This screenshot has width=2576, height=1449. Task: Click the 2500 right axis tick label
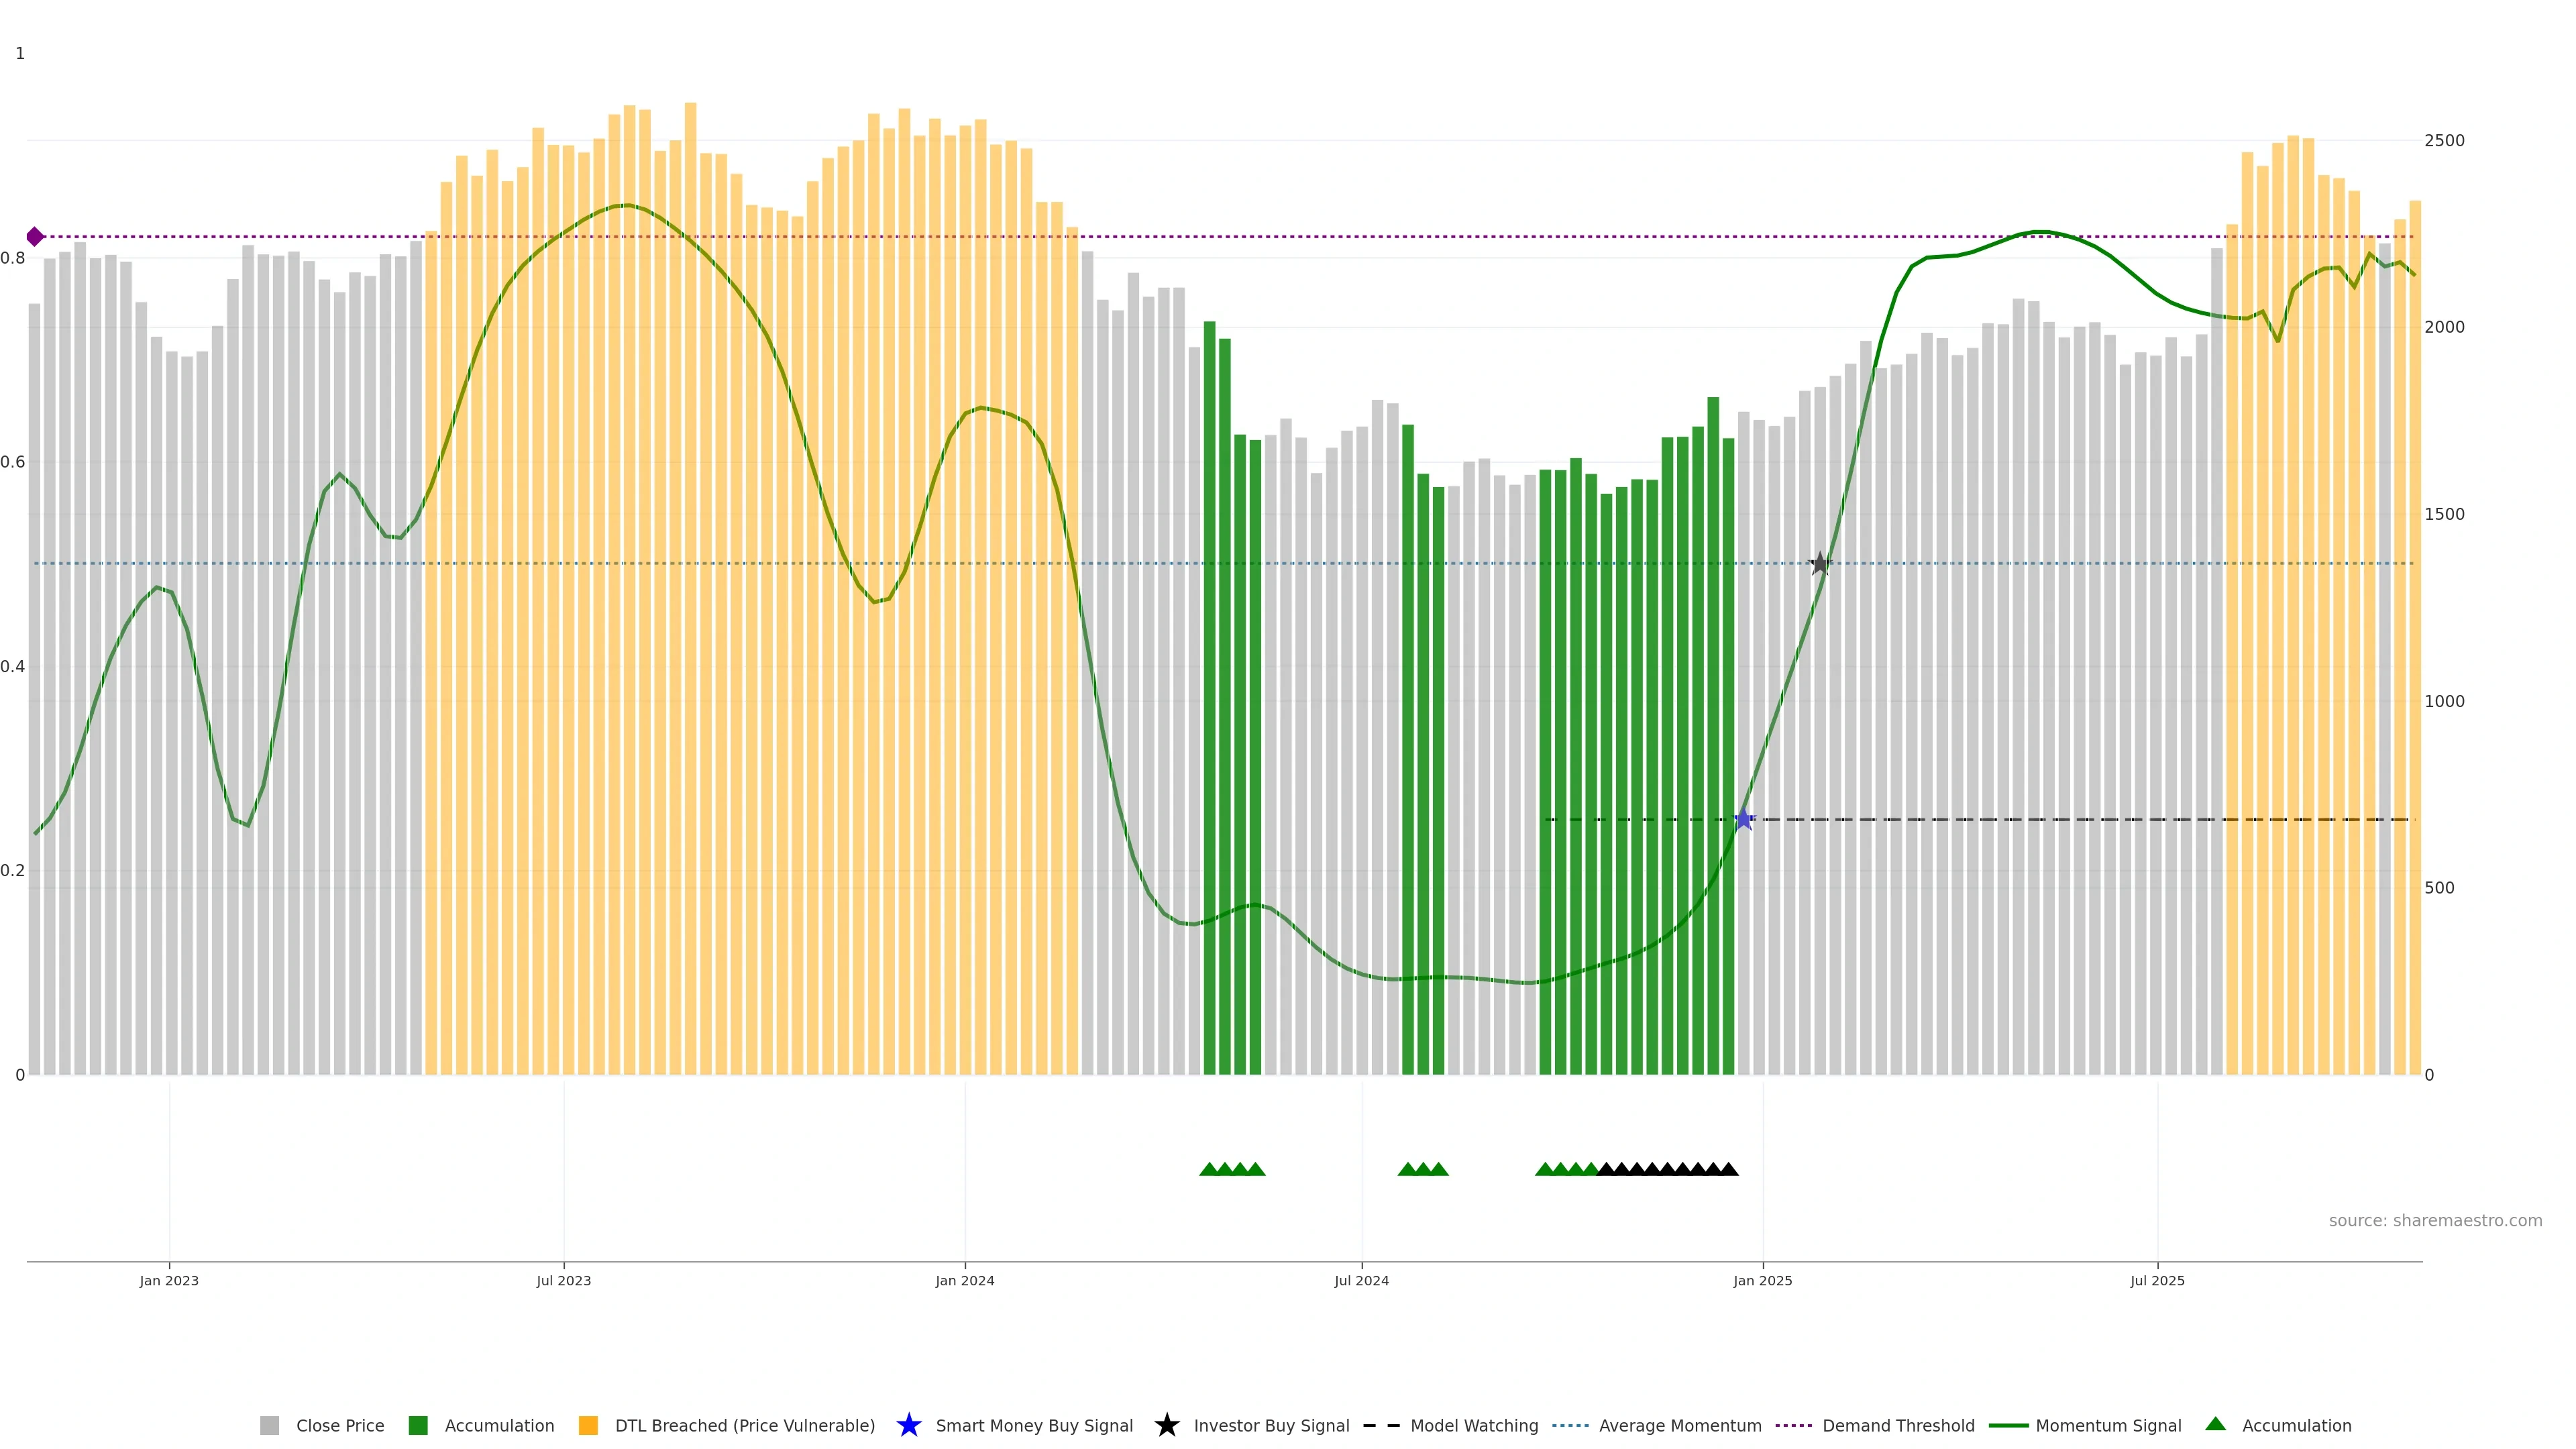click(x=2444, y=141)
